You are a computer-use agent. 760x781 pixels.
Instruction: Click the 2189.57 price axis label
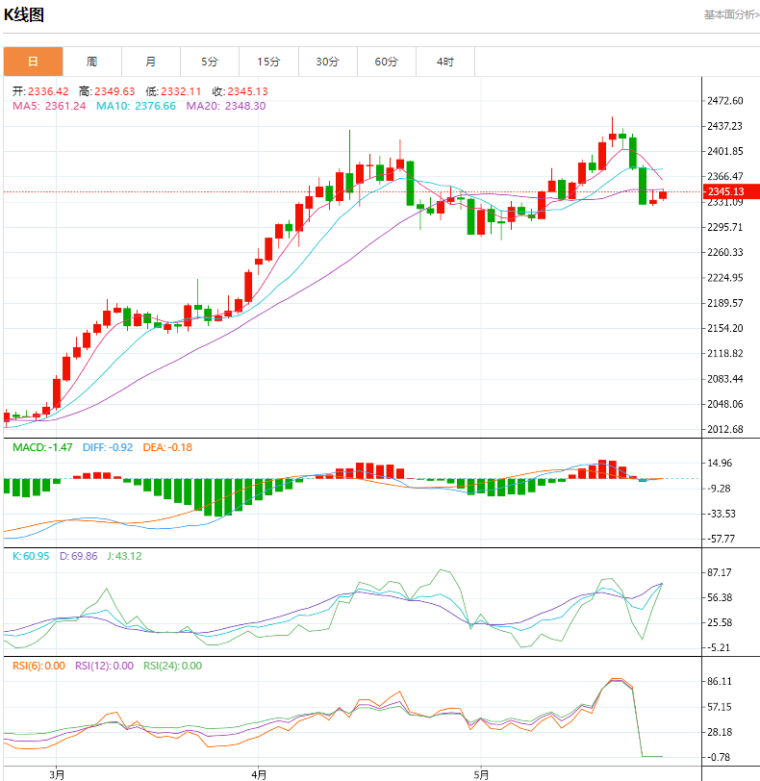[725, 303]
